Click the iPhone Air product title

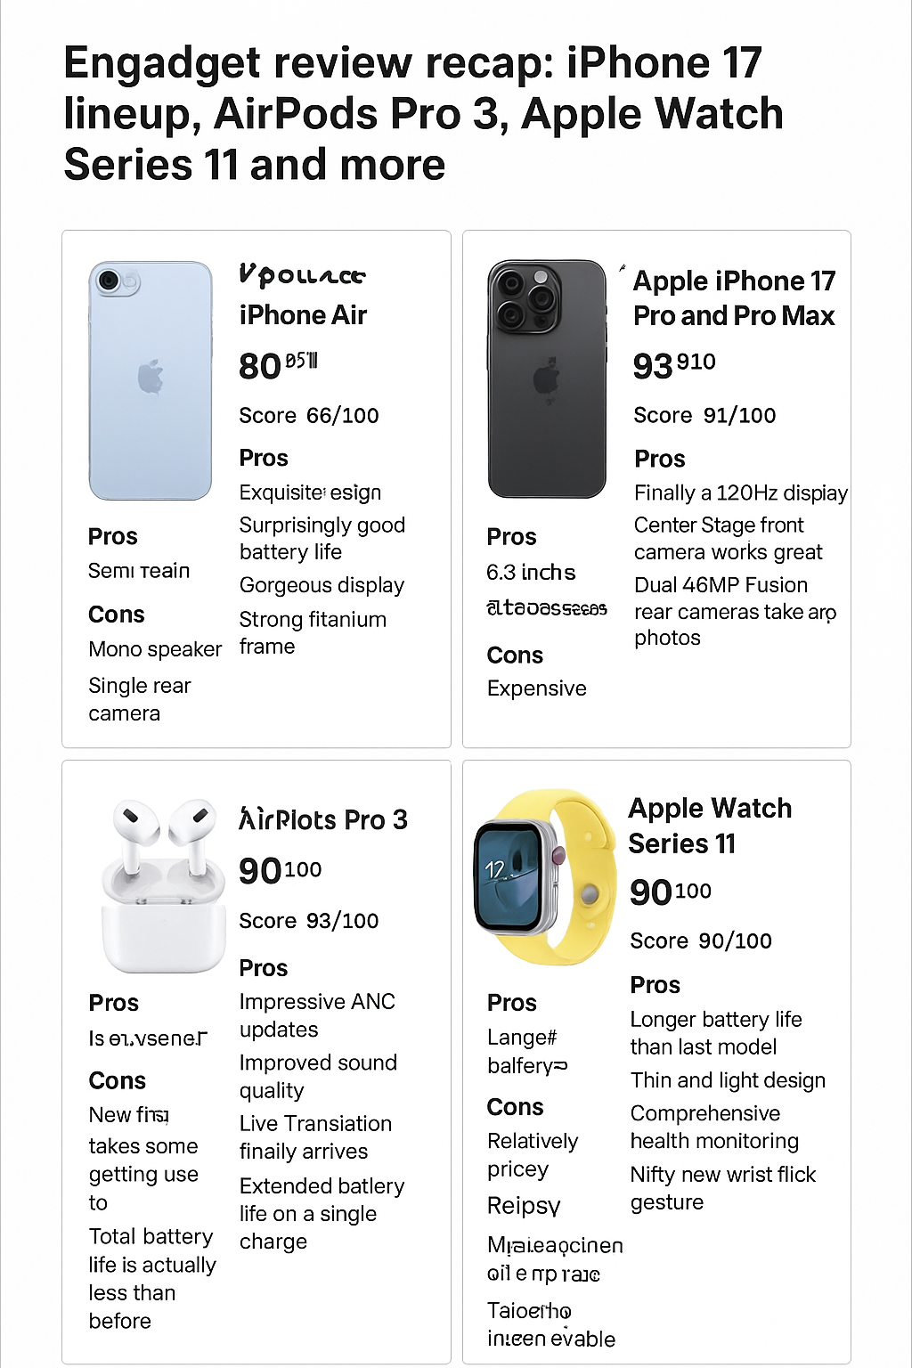[x=303, y=315]
